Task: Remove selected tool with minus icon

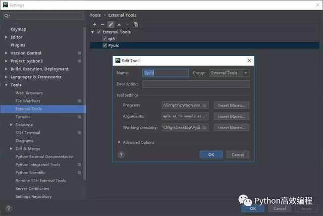Action: tap(102, 25)
